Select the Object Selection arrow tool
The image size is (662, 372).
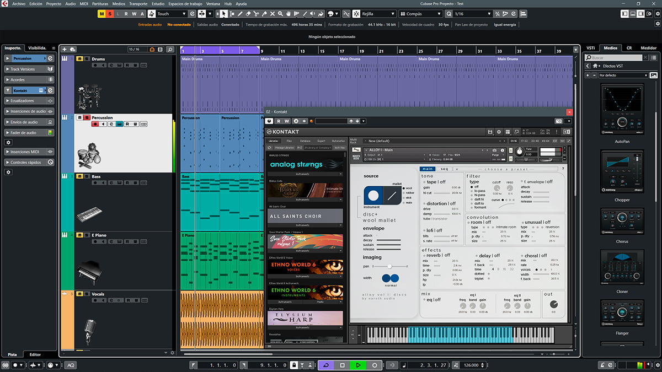click(223, 14)
